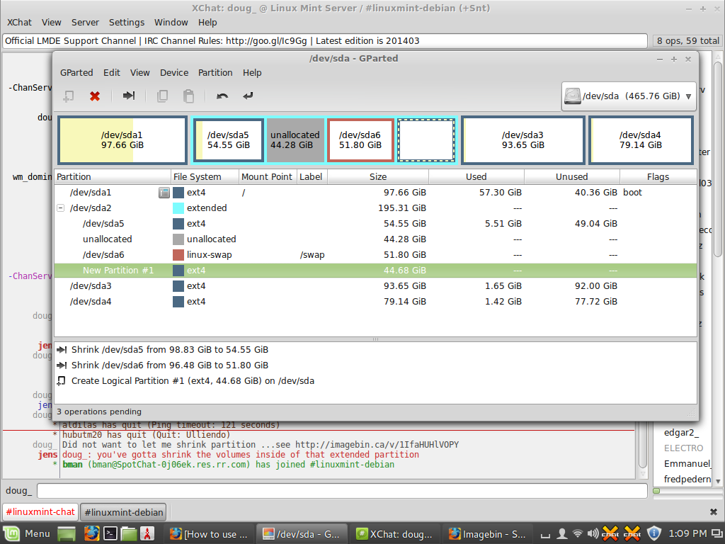Select the /dev/sda4 block in disk map

(x=641, y=140)
